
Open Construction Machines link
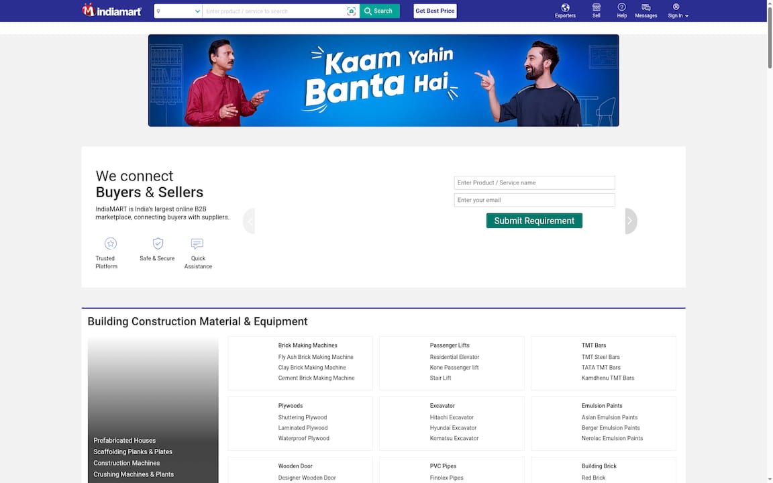126,464
